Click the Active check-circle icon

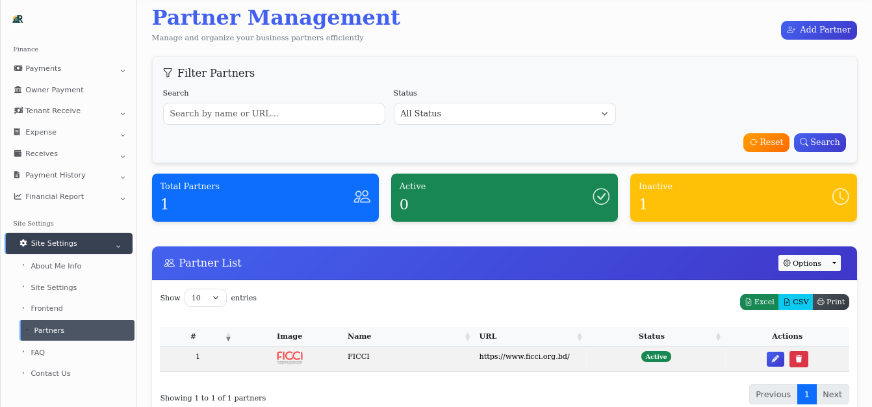click(x=600, y=196)
